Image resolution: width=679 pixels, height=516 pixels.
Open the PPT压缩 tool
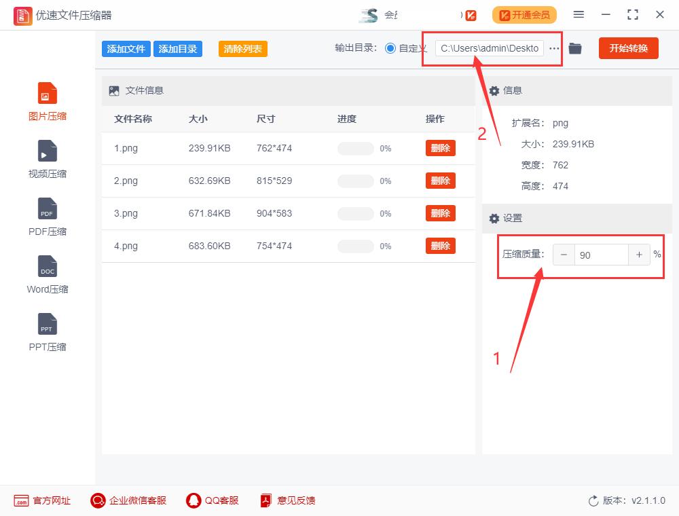point(47,331)
